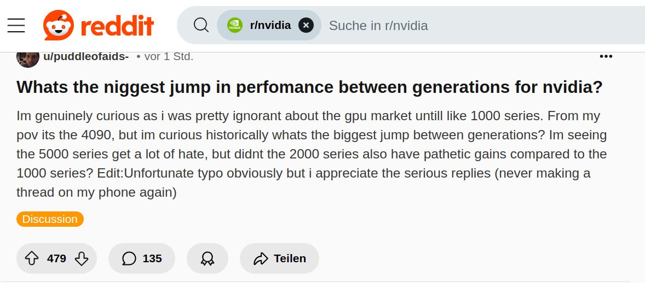Remove the r/nvidia search filter
The image size is (645, 283).
coord(306,25)
